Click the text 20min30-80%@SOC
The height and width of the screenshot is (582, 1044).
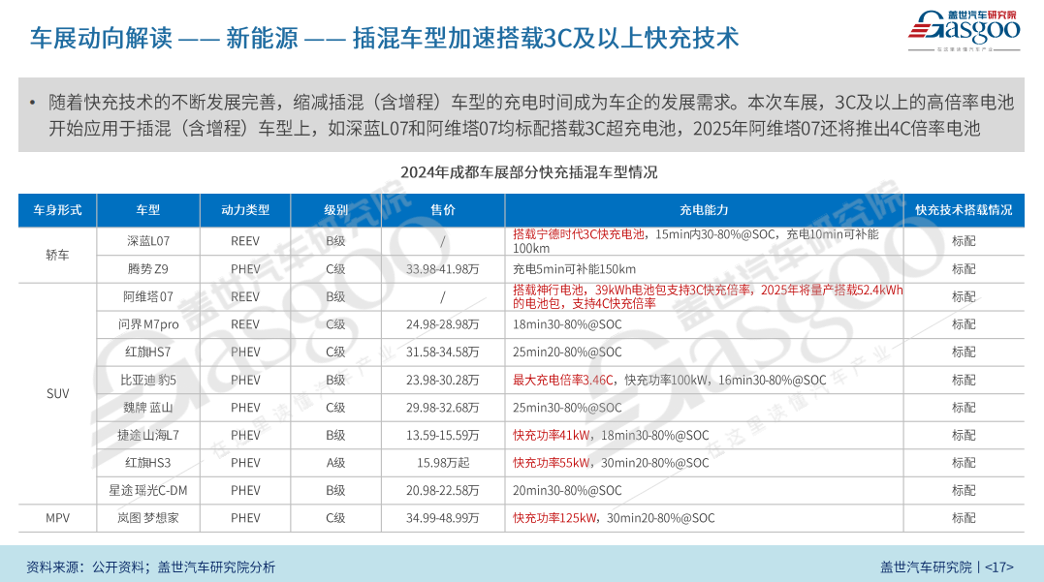(x=567, y=490)
